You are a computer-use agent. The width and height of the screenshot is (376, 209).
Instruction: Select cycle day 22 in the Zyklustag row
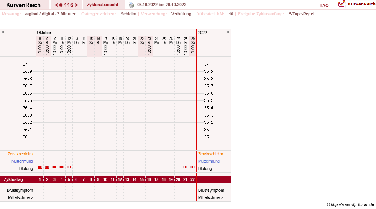192,179
